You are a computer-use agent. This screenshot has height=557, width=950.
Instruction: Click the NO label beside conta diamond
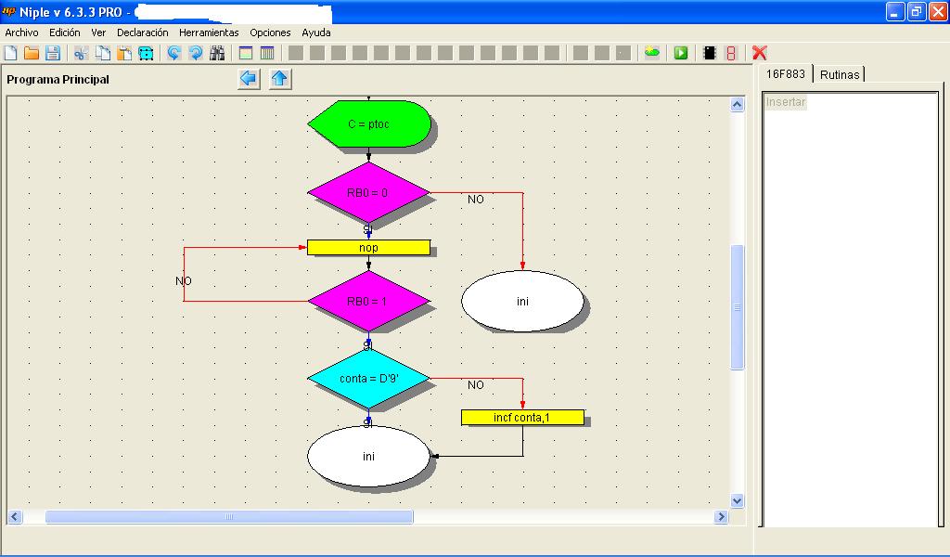coord(476,385)
